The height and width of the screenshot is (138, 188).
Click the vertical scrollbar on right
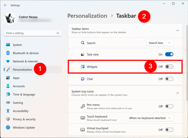[187, 63]
